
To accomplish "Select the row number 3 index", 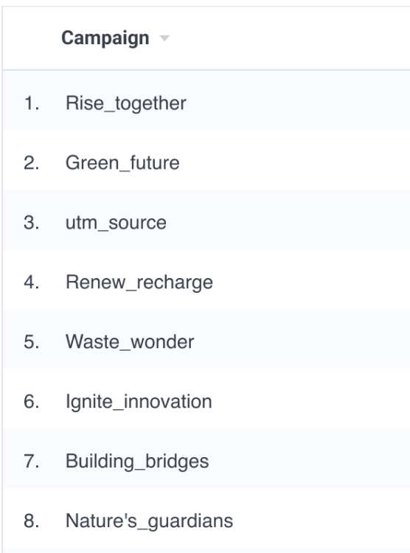I will tap(32, 223).
